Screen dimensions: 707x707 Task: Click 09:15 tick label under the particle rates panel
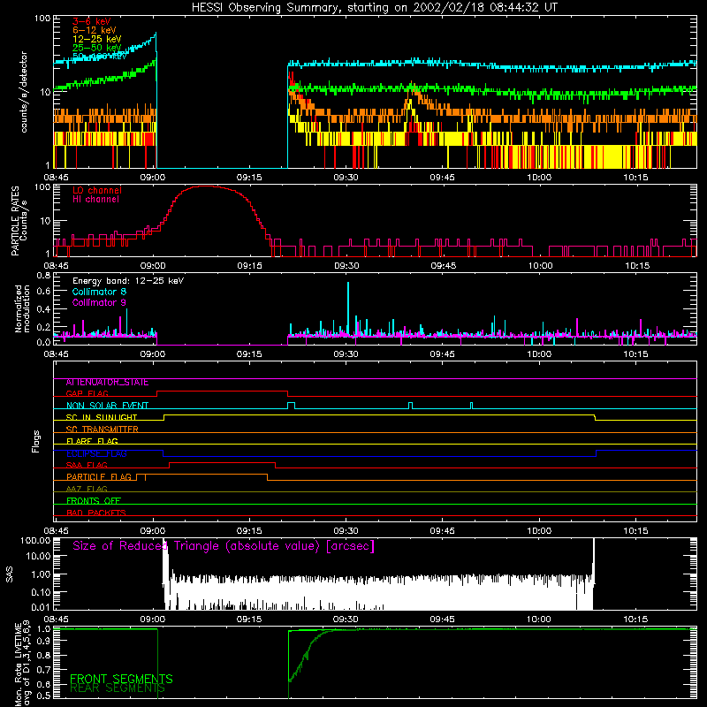click(x=249, y=266)
